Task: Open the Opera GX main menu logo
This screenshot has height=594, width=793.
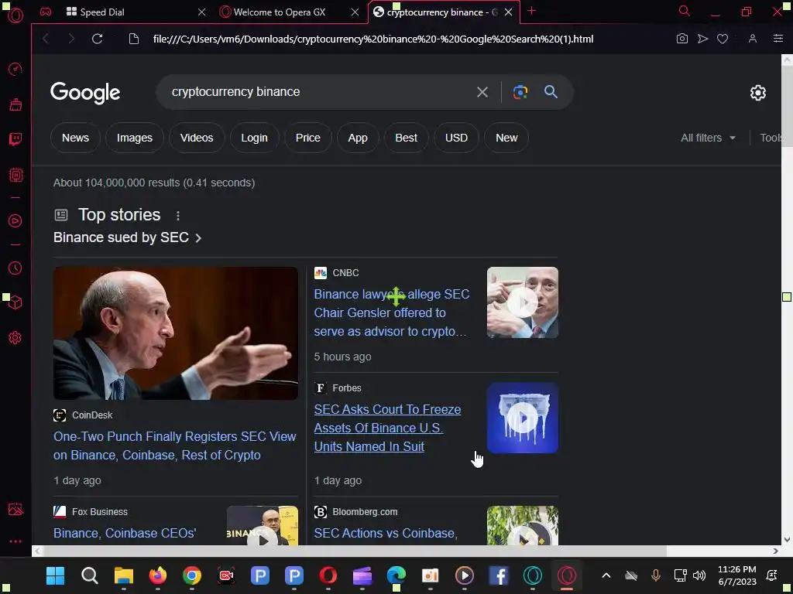Action: coord(15,15)
